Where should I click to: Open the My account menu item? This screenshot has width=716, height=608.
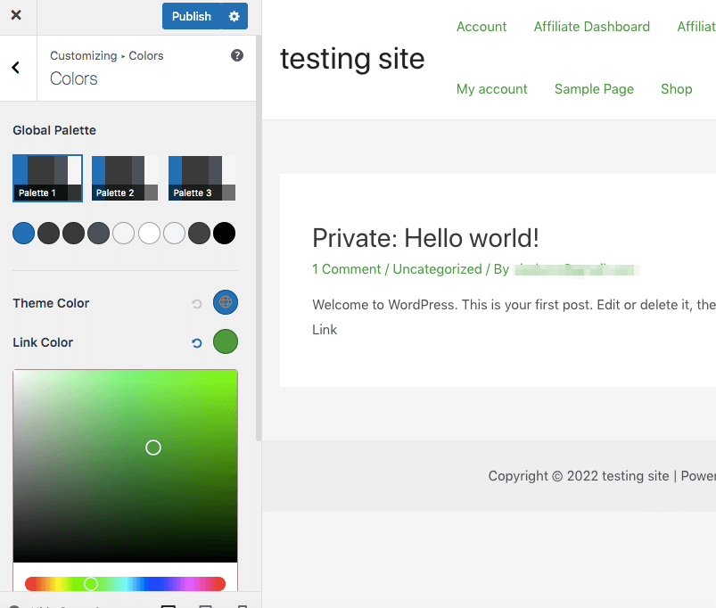coord(491,89)
